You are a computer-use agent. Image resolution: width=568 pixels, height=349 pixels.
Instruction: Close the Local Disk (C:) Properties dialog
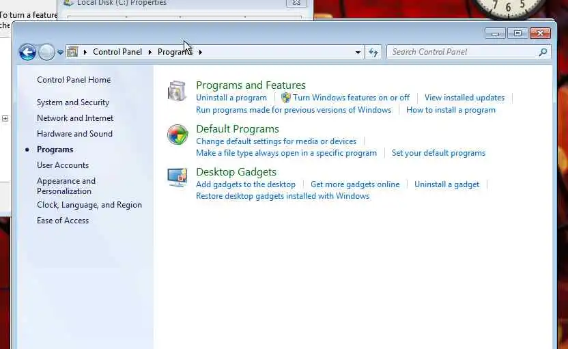[296, 3]
